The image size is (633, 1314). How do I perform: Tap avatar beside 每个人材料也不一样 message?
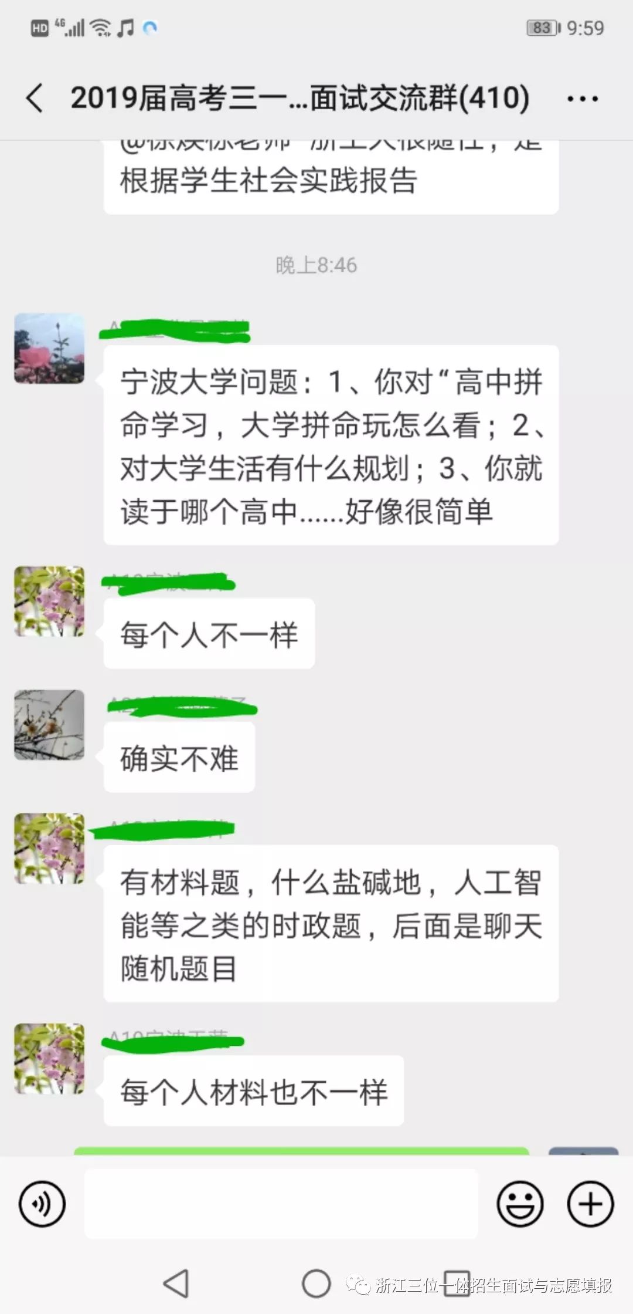(x=49, y=1059)
